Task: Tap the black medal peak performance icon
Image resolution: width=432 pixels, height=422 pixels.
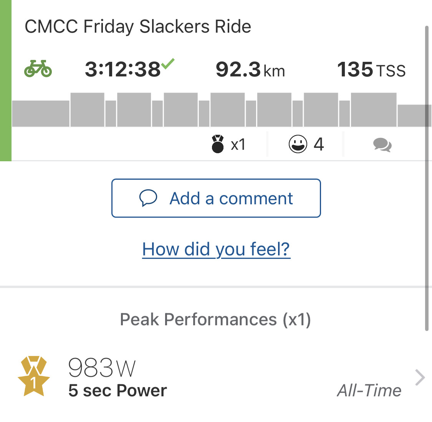Action: (x=218, y=144)
